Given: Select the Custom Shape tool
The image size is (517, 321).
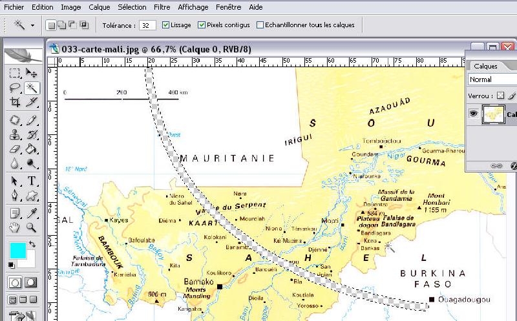Looking at the screenshot, I should coord(32,196).
